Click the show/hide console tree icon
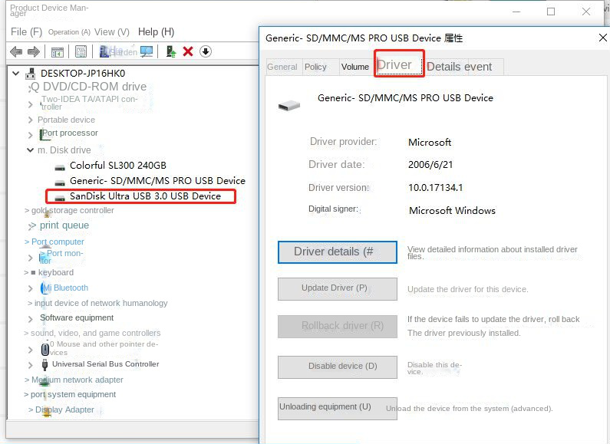The height and width of the screenshot is (444, 610). pyautogui.click(x=57, y=51)
